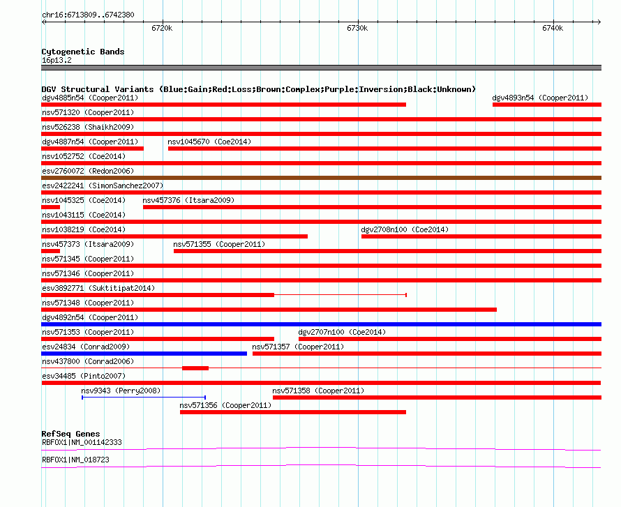Select the 6720k ruler tick label
The width and height of the screenshot is (621, 507).
tap(162, 28)
